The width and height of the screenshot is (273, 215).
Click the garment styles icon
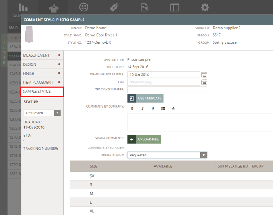coord(53,8)
